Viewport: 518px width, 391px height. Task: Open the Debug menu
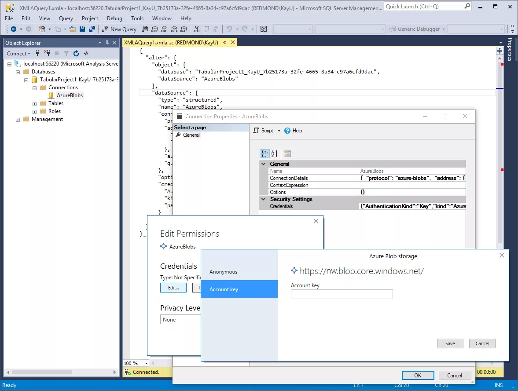click(114, 18)
